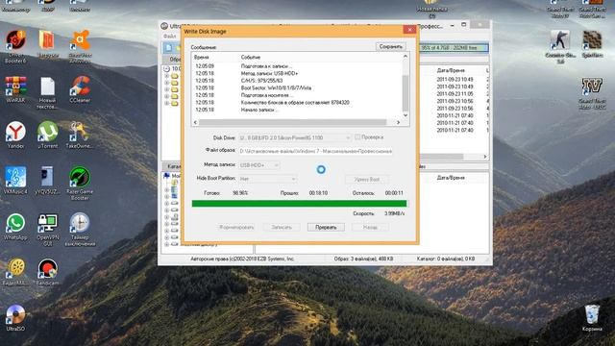Select log row Подготовка носителя
The width and height of the screenshot is (615, 346).
[298, 95]
